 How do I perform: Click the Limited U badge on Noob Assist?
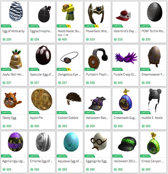(63, 26)
